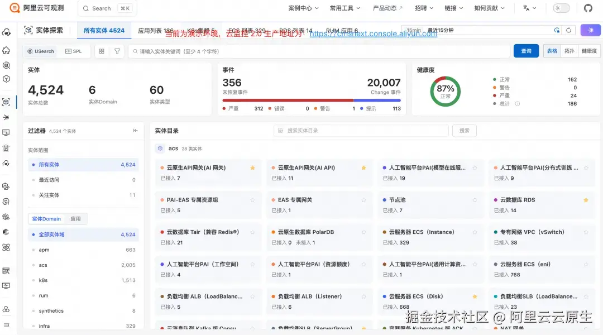Select the k8s domain filter

(83, 280)
